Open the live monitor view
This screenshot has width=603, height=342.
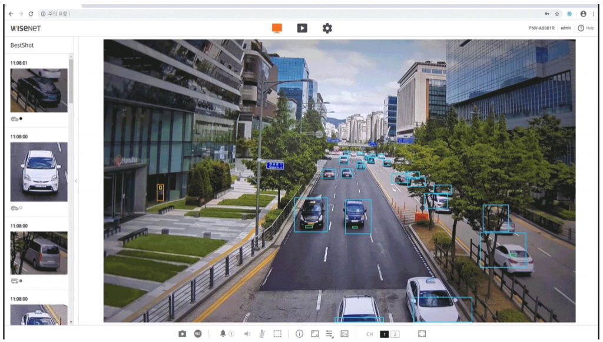(x=277, y=28)
